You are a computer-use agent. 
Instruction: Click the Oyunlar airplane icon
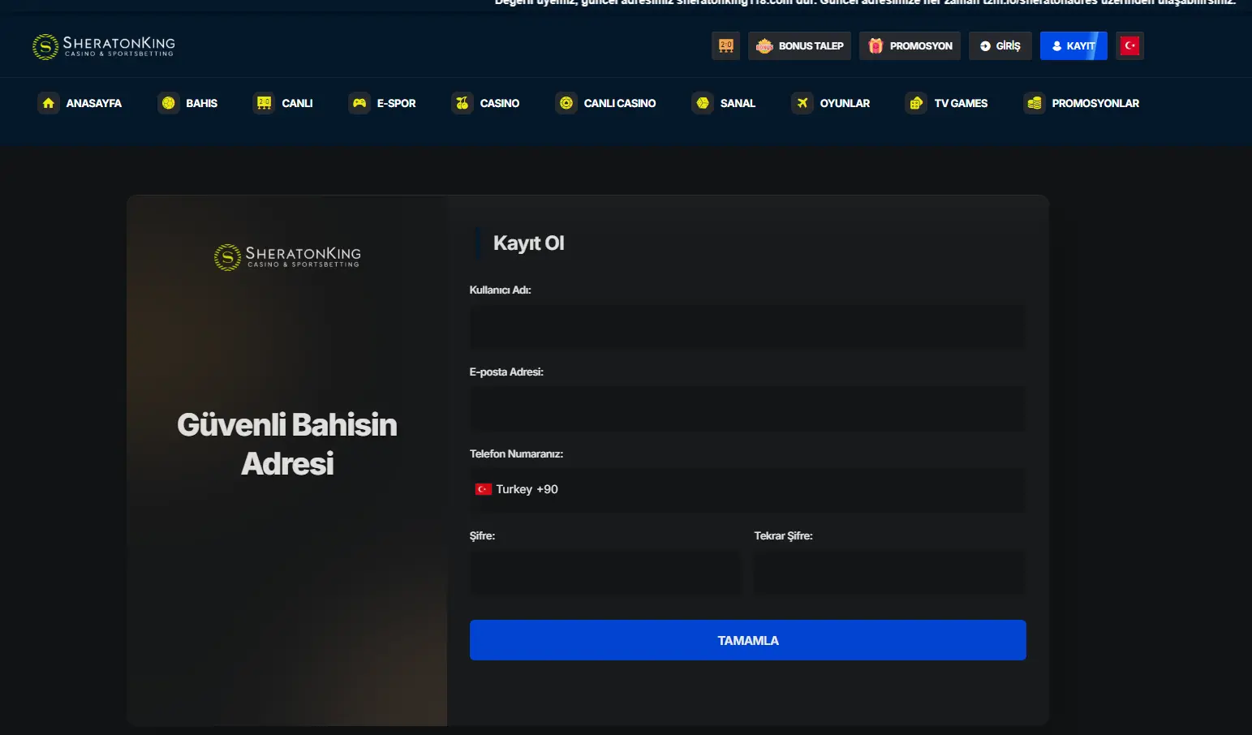coord(802,103)
